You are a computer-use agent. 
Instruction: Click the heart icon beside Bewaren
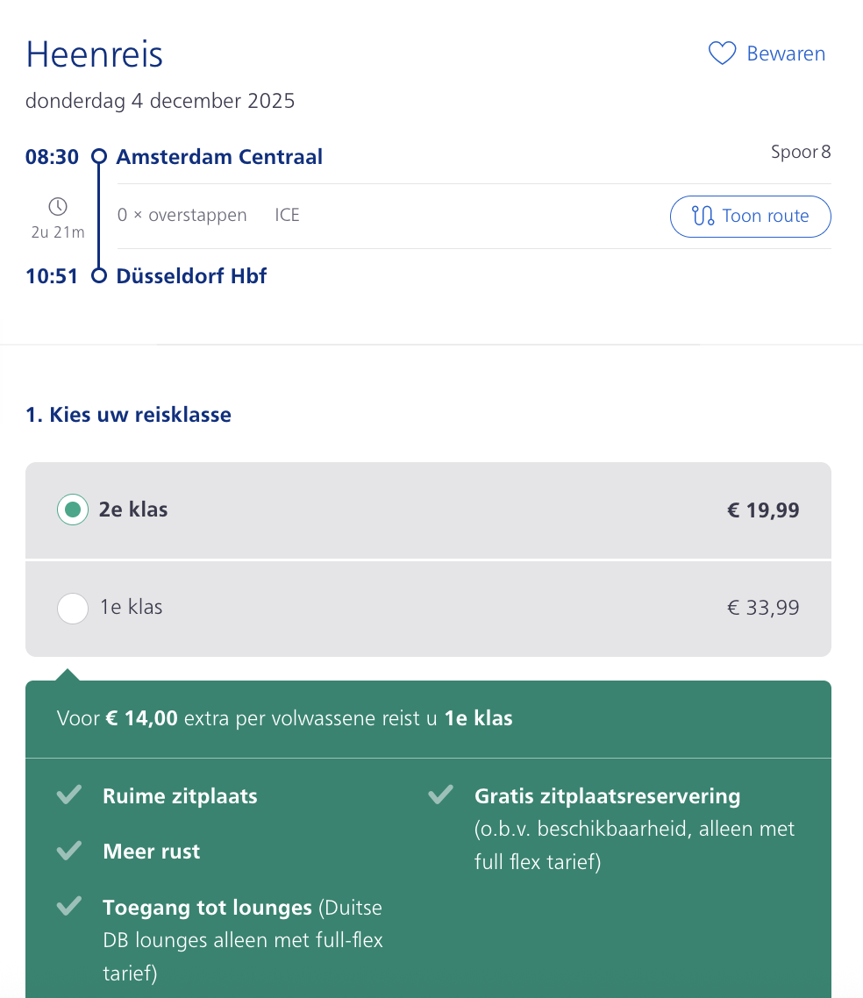(x=722, y=54)
